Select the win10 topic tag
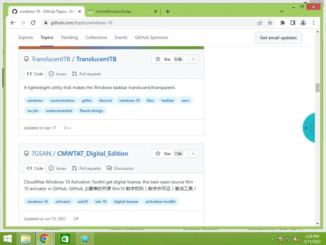 [82, 202]
